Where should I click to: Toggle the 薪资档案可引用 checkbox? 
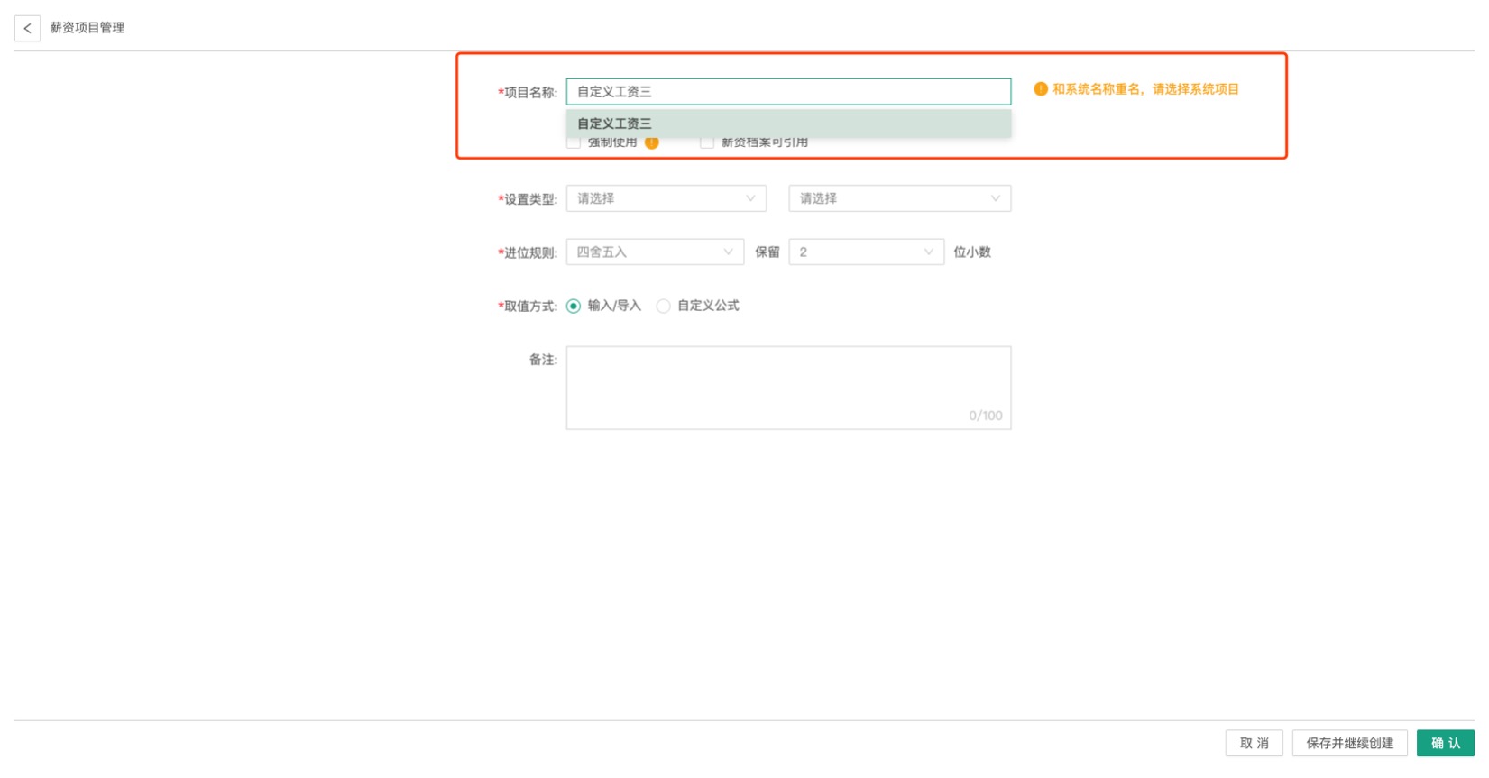707,142
